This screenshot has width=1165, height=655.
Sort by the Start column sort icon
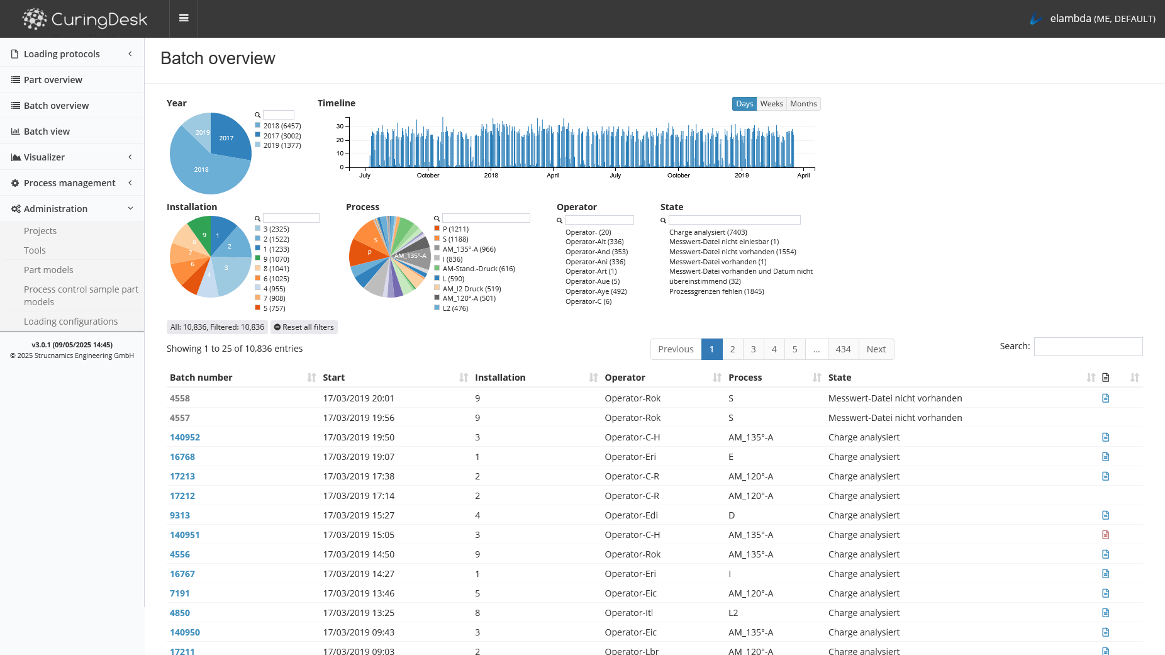click(464, 378)
